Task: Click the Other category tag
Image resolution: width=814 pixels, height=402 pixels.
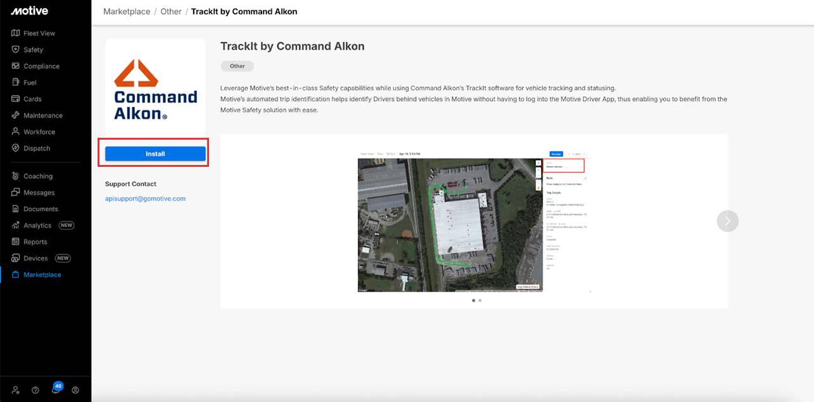Action: (237, 66)
